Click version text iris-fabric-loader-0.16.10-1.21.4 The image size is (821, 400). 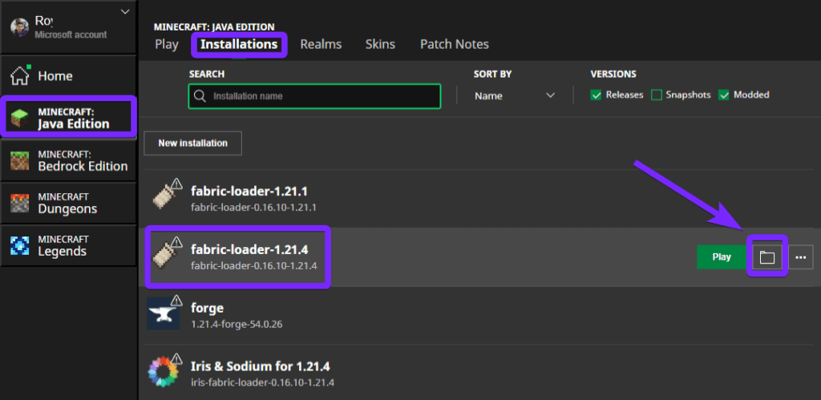(262, 382)
